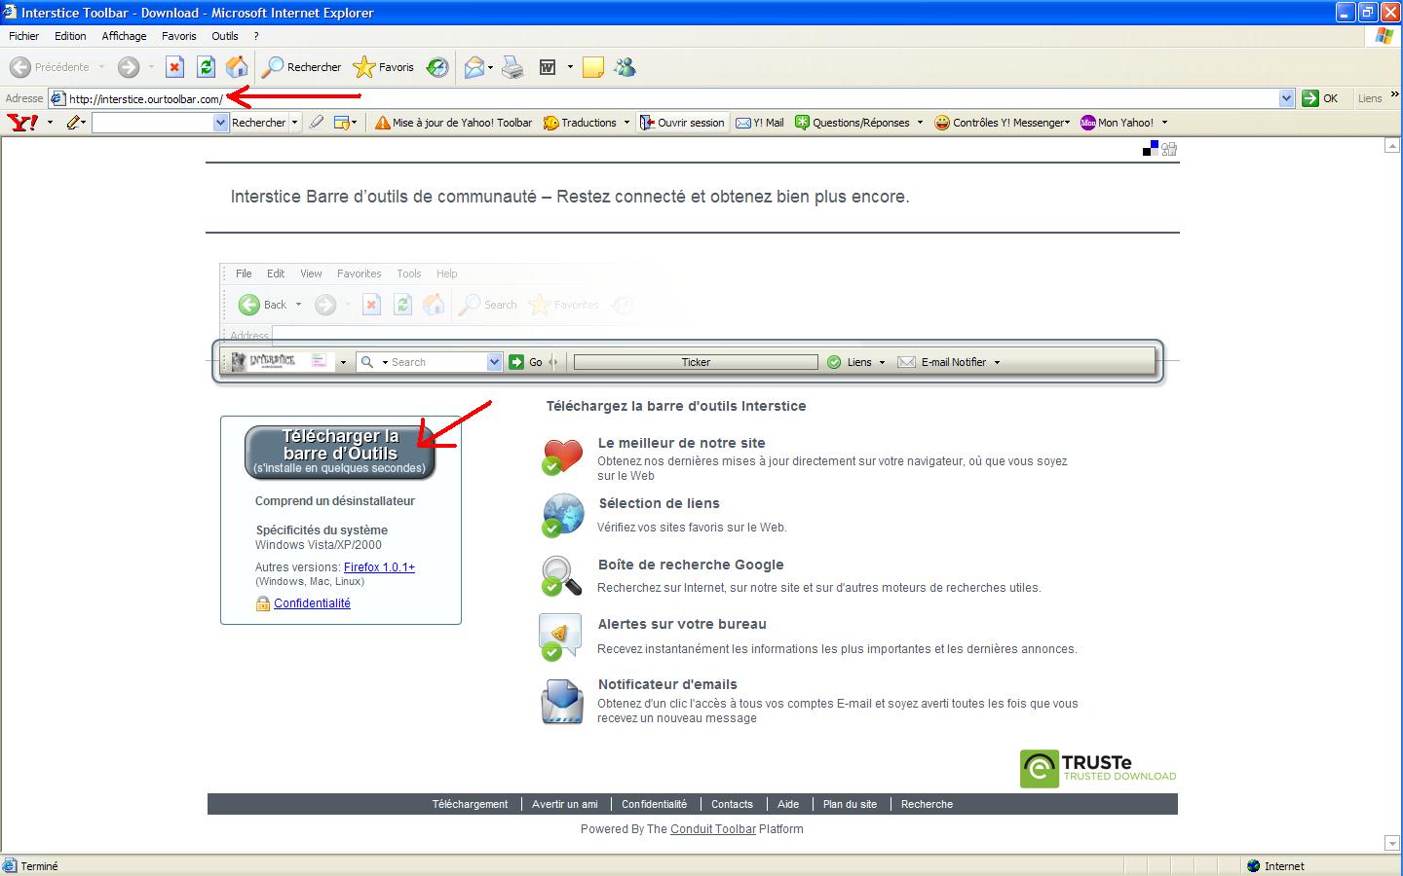Click the Internet zone status bar indicator
1403x876 pixels.
pos(1274,866)
